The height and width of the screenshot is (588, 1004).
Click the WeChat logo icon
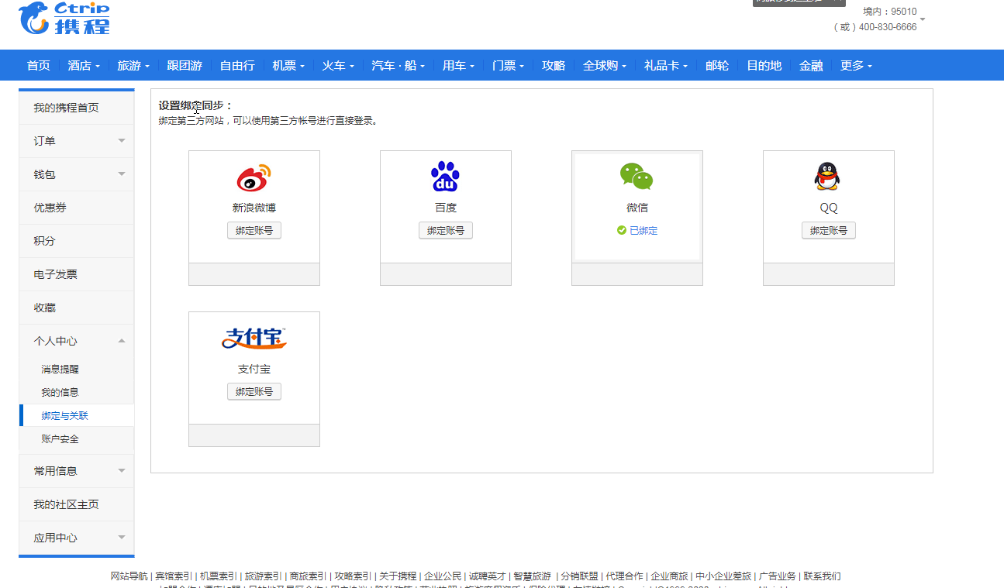pos(637,177)
